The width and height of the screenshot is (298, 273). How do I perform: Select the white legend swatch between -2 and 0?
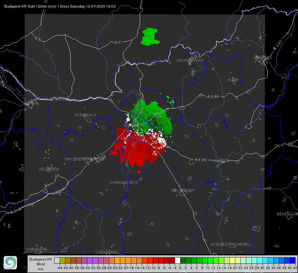177,260
